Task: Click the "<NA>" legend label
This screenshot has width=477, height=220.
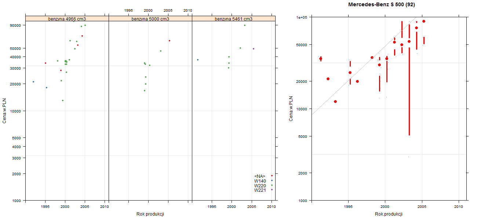Action: [260, 176]
